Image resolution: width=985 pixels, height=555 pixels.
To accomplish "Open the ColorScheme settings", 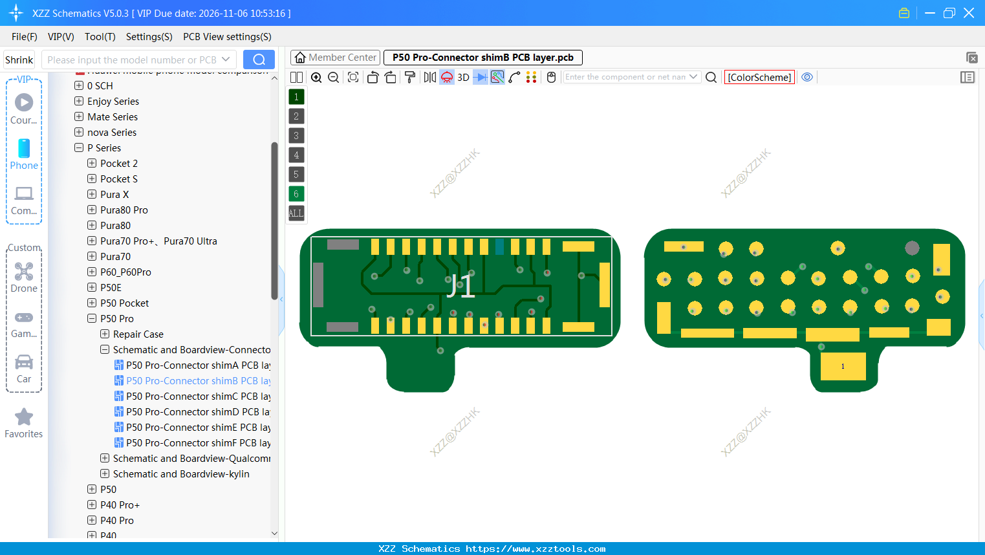I will coord(759,77).
